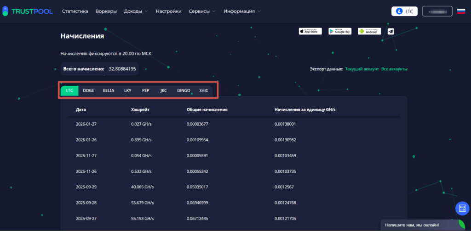Open the Android APK download badge
The height and width of the screenshot is (231, 471).
[x=369, y=31]
